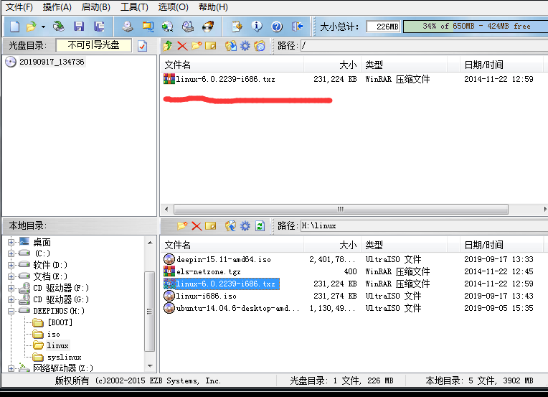Click gear icon in local toolbar
Viewport: 548px width, 397px height.
click(x=245, y=226)
